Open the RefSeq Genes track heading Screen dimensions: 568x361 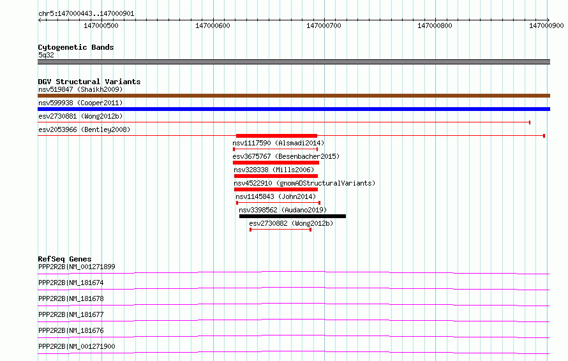tap(64, 259)
